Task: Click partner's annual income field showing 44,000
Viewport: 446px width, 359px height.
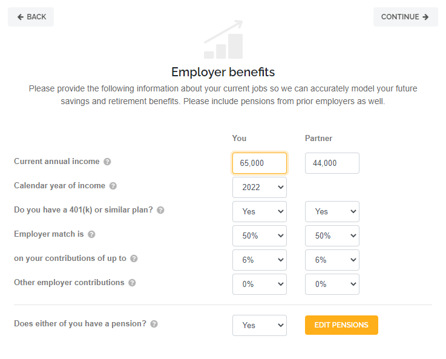Action: tap(332, 163)
